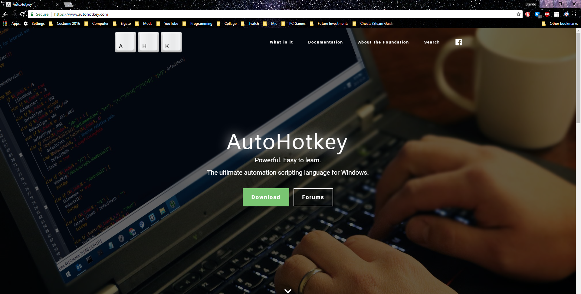Viewport: 581px width, 294px height.
Task: Open the Forums button
Action: tap(313, 197)
